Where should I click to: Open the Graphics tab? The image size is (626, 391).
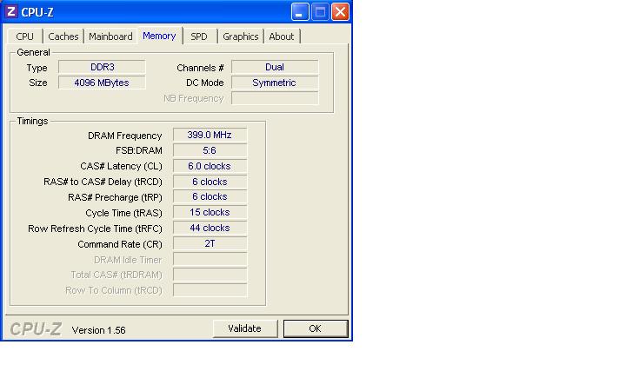tap(240, 36)
